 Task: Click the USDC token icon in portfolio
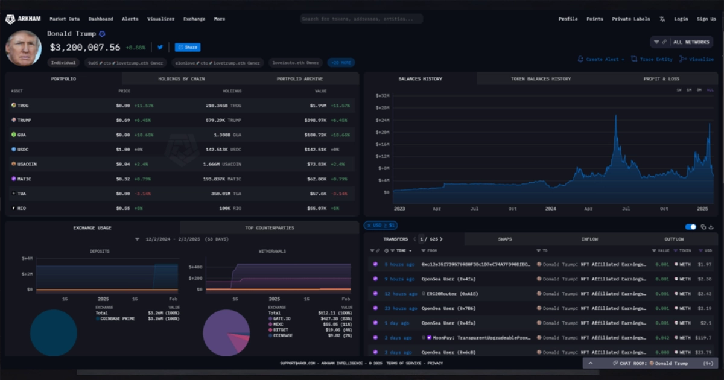[x=13, y=150]
